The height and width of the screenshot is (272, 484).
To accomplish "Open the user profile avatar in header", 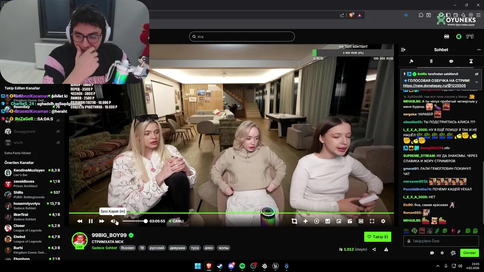I will pos(470,37).
